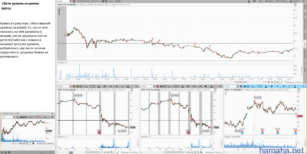
Task: Collapse the Quick Chart on SPY gadget
Action: click(2, 114)
